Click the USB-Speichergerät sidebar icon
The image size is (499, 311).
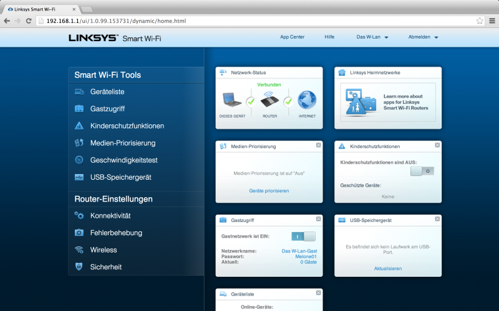coord(79,177)
